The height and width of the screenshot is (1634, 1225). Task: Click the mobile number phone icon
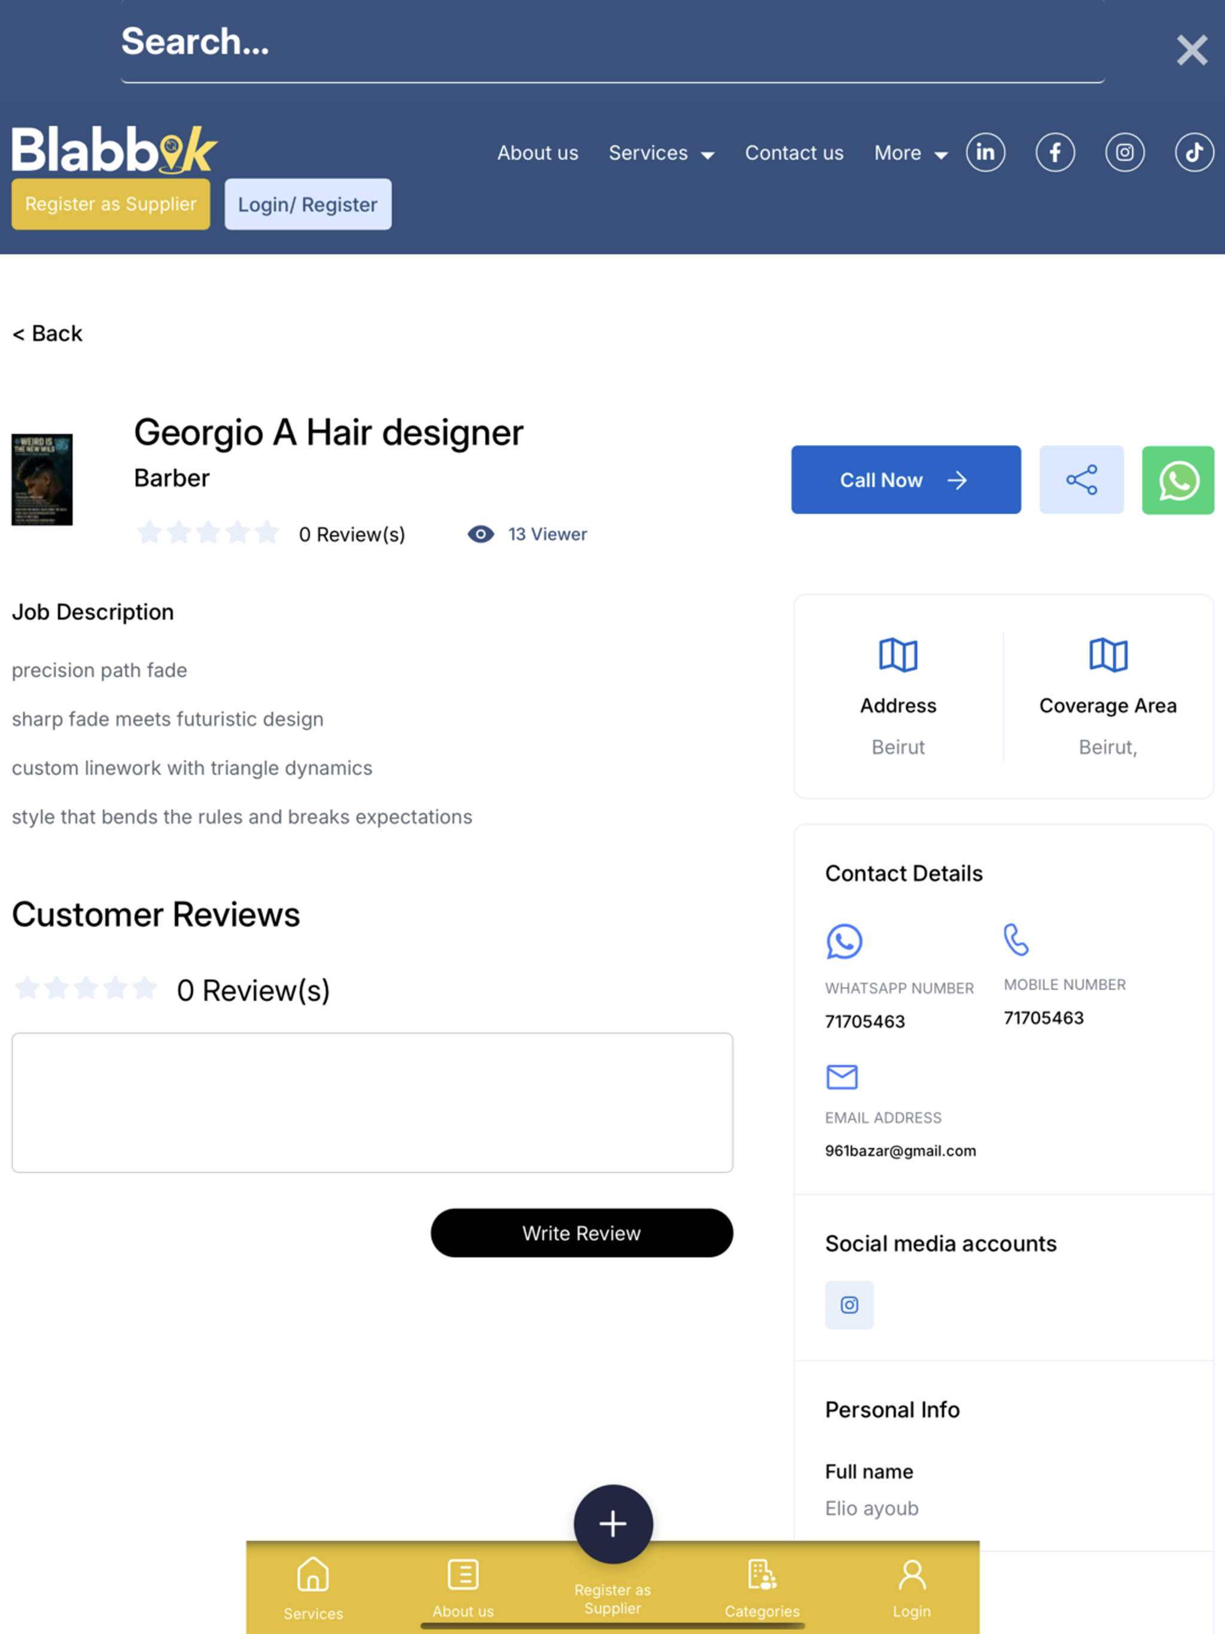coord(1016,940)
